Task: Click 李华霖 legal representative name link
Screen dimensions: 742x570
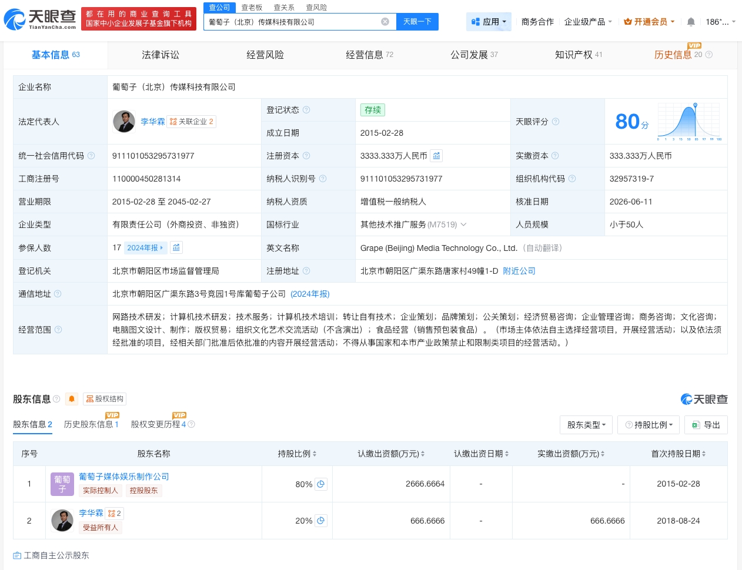Action: [153, 122]
